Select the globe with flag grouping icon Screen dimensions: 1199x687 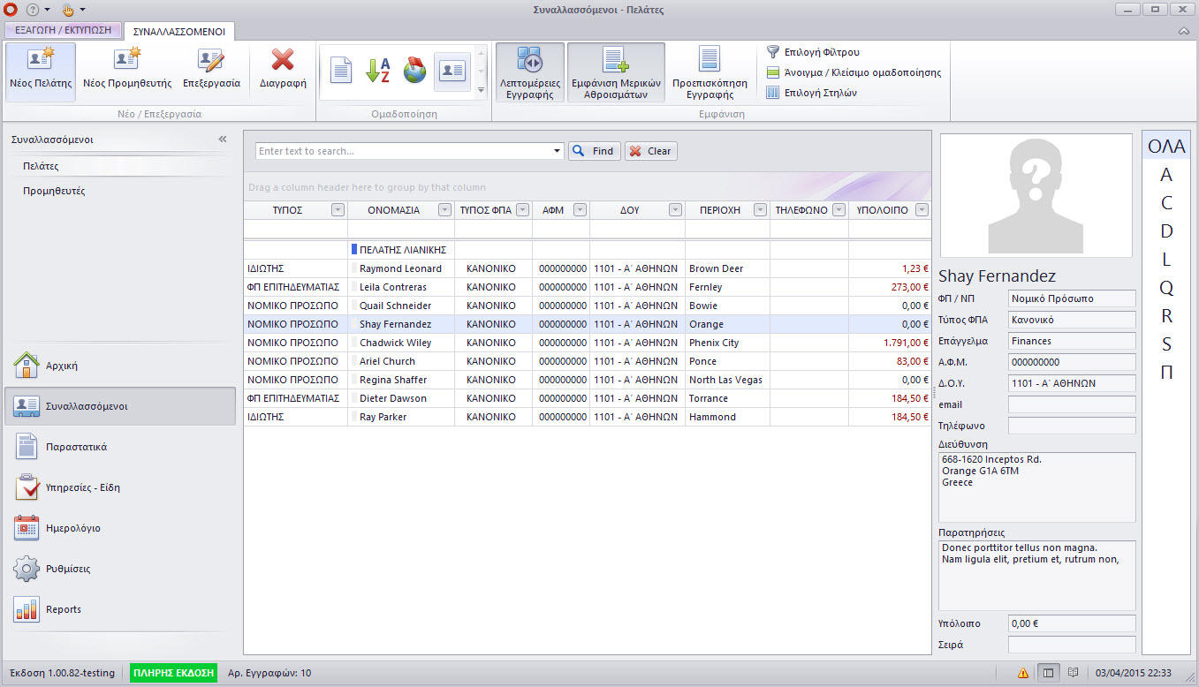pos(415,71)
